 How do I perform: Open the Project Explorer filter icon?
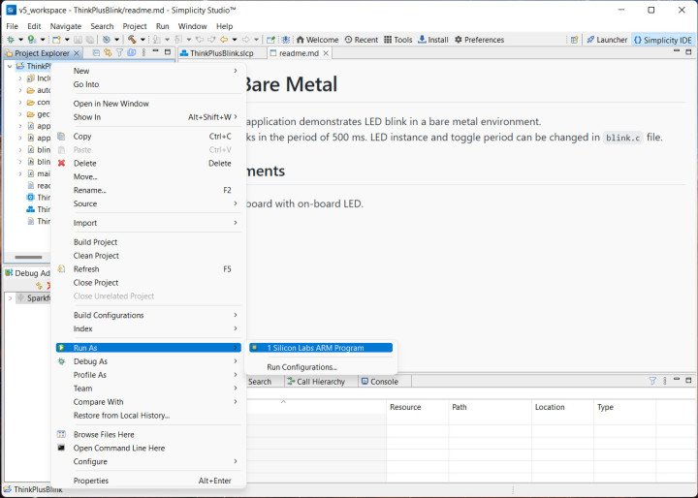point(120,53)
